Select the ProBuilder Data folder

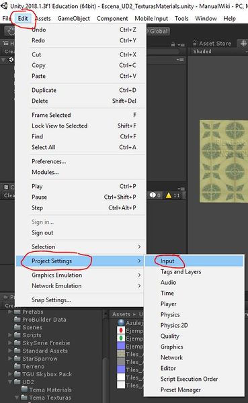tap(44, 320)
